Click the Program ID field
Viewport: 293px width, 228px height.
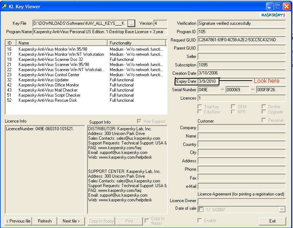pos(242,32)
